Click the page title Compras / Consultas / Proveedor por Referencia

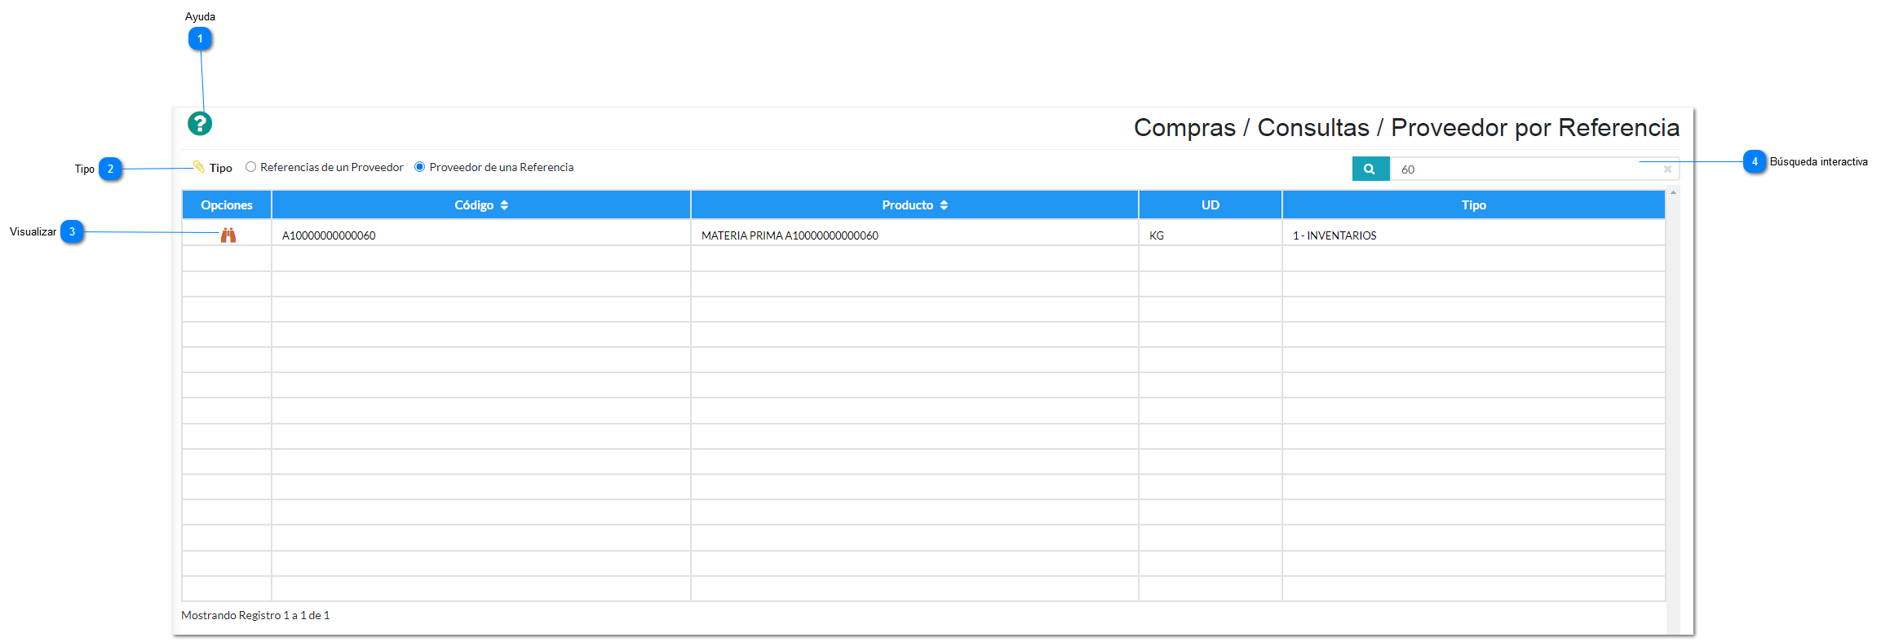[1406, 128]
